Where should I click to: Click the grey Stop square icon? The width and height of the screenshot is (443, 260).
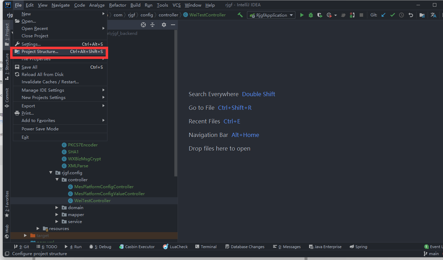click(361, 15)
